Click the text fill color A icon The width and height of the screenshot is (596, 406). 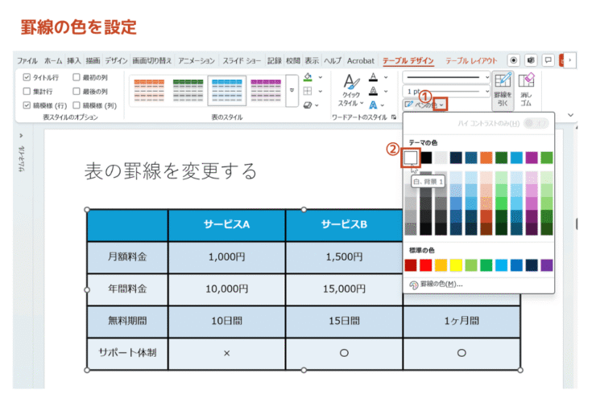tap(373, 77)
